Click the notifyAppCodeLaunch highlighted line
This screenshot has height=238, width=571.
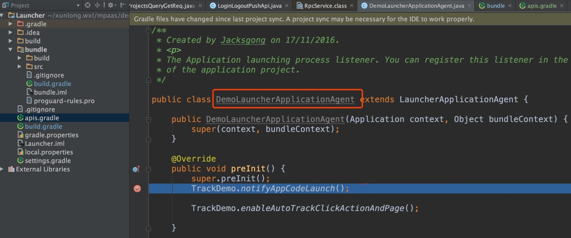[x=360, y=189]
